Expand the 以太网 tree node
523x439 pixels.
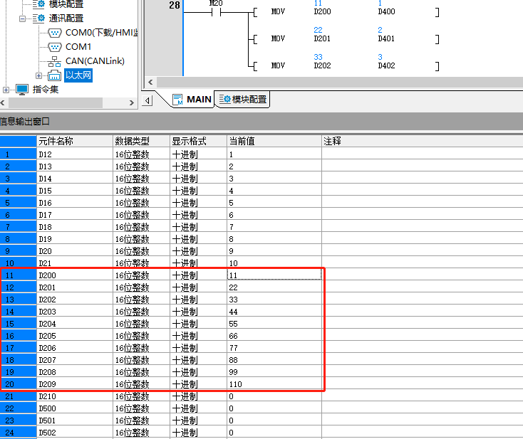click(x=38, y=75)
